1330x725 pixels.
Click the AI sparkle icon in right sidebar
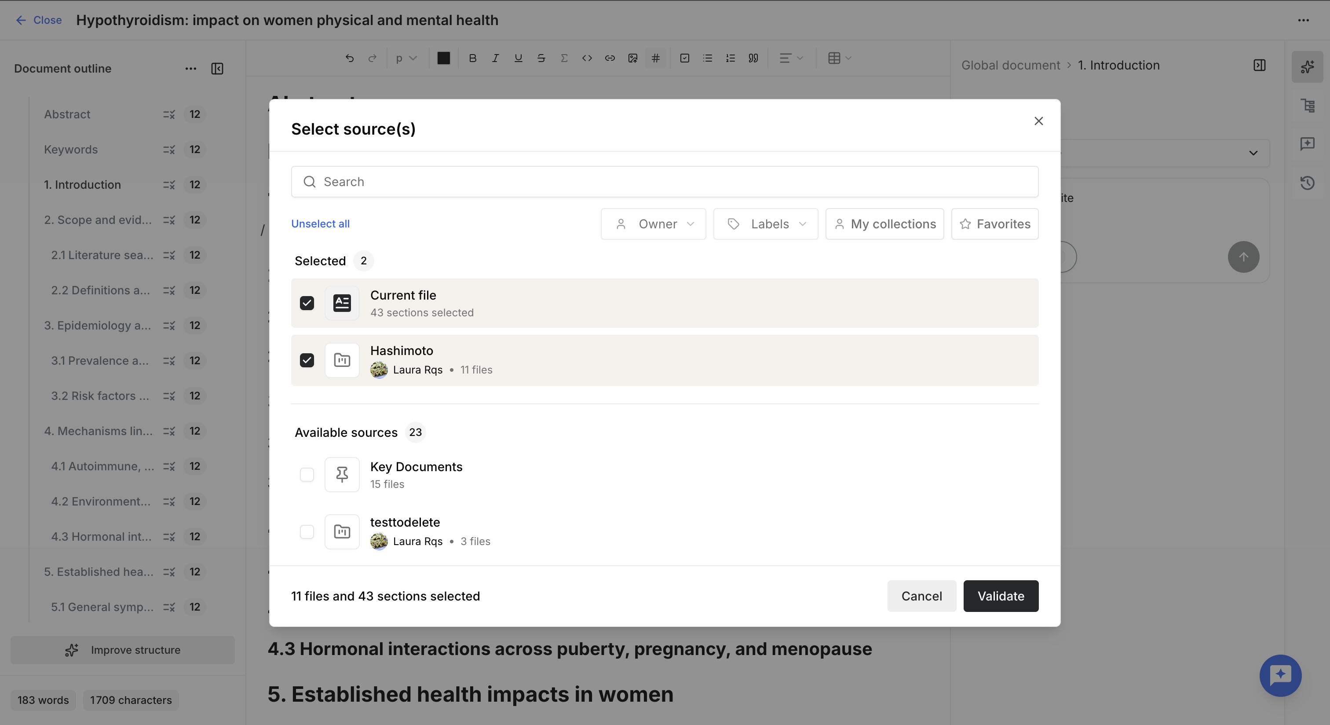[x=1307, y=66]
